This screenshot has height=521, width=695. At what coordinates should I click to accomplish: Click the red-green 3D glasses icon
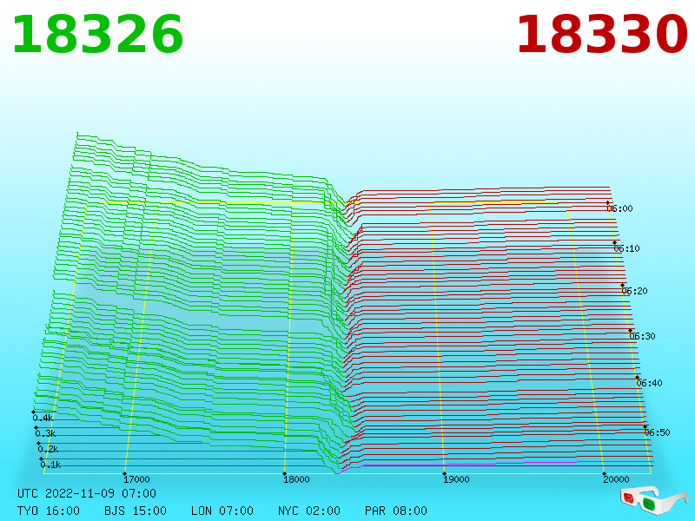click(x=654, y=500)
